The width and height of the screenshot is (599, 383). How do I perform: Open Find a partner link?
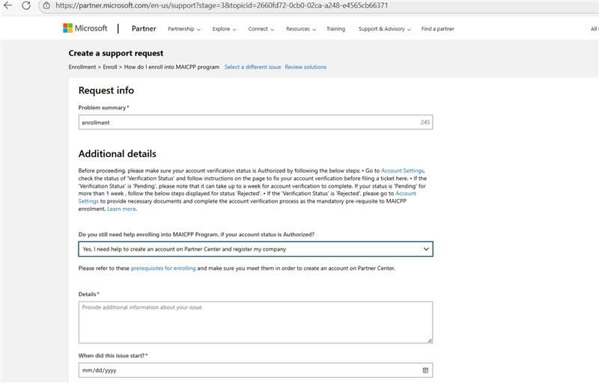coord(437,29)
